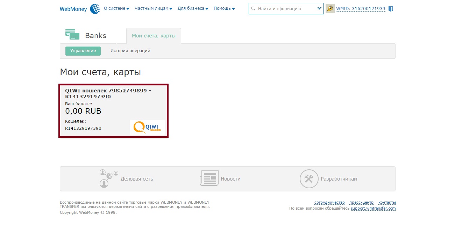Open the контакты footer link
The width and height of the screenshot is (455, 239).
387,203
